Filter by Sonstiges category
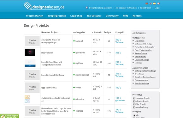The height and width of the screenshot is (118, 183). 139,63
